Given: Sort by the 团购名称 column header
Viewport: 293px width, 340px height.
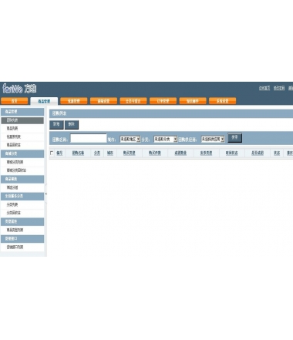Looking at the screenshot, I should coord(78,153).
